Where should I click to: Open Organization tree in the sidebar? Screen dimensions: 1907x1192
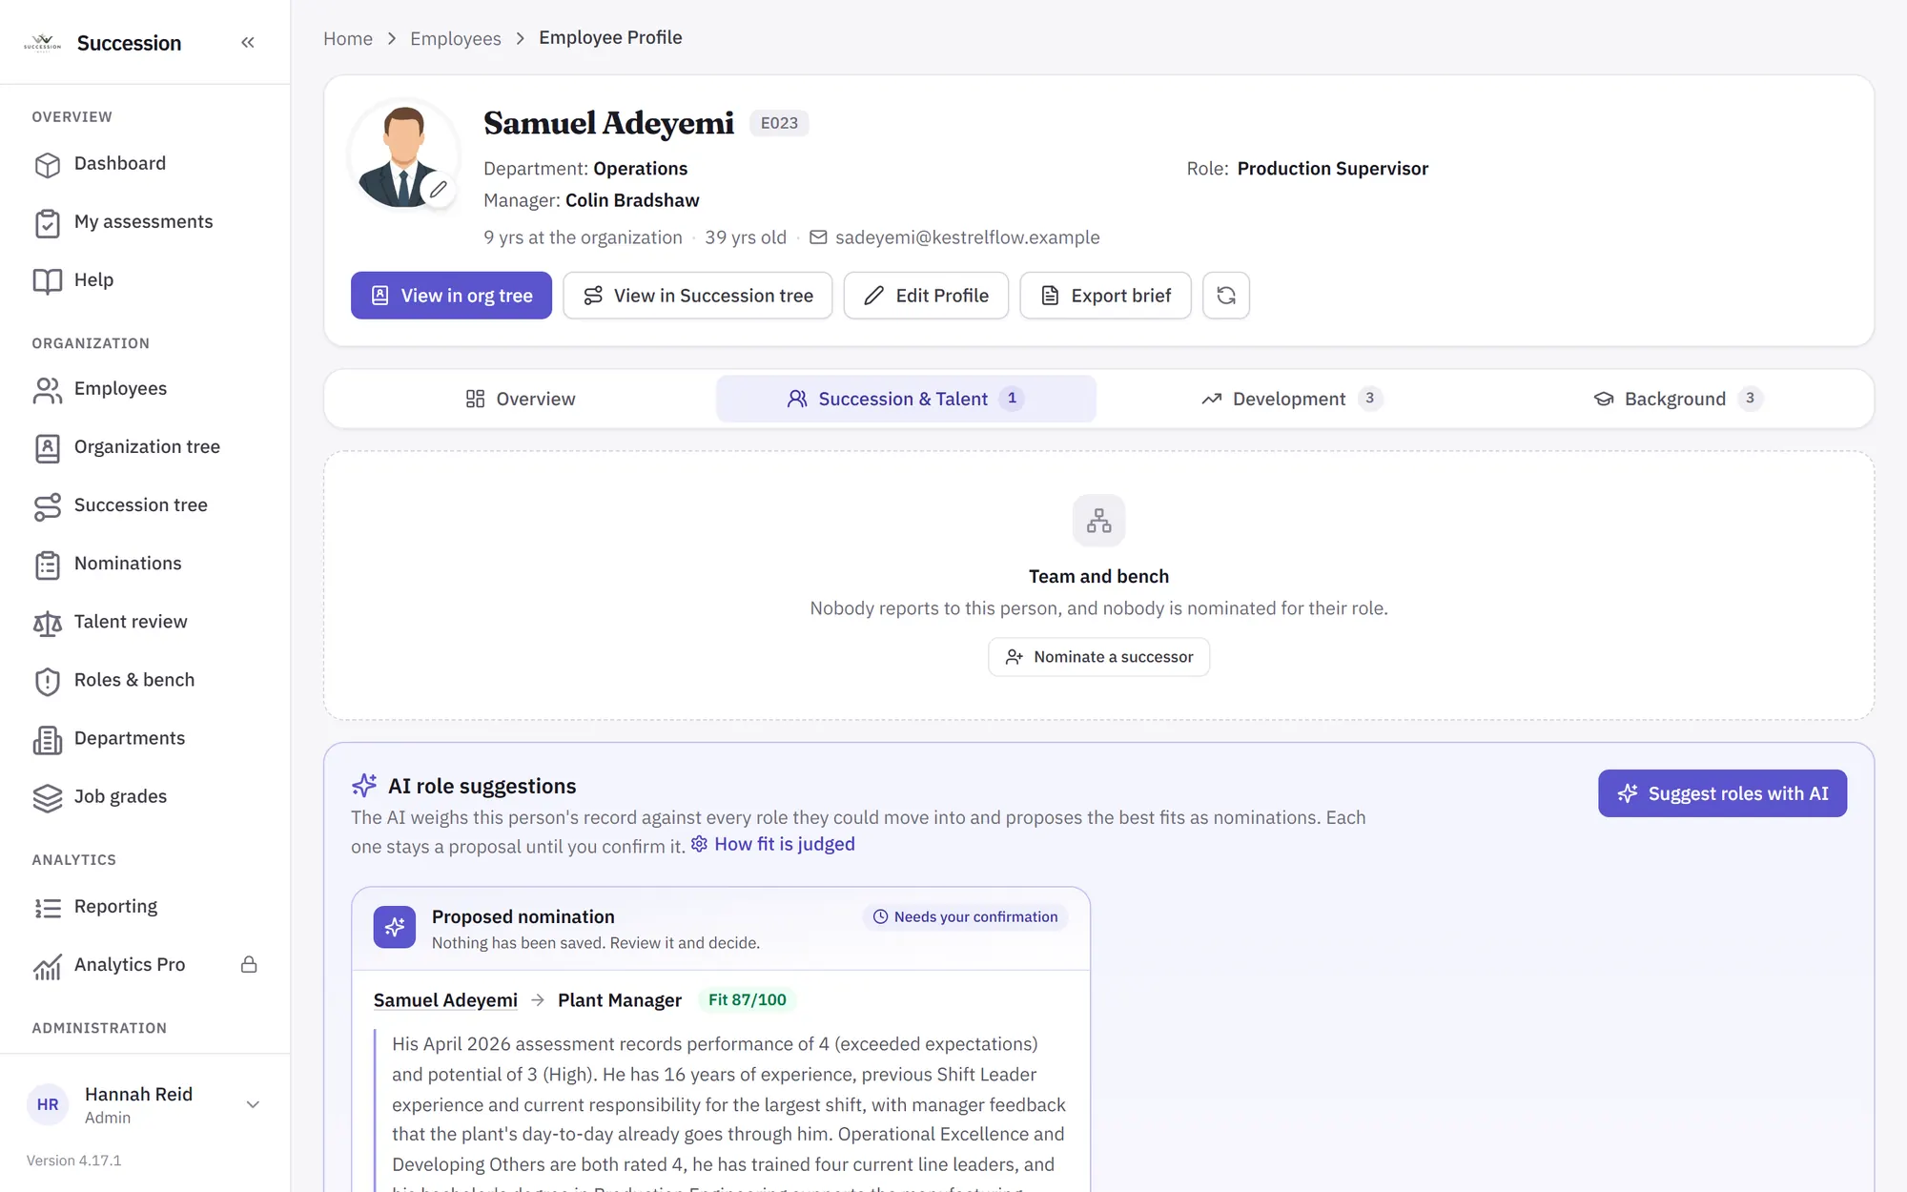[145, 447]
